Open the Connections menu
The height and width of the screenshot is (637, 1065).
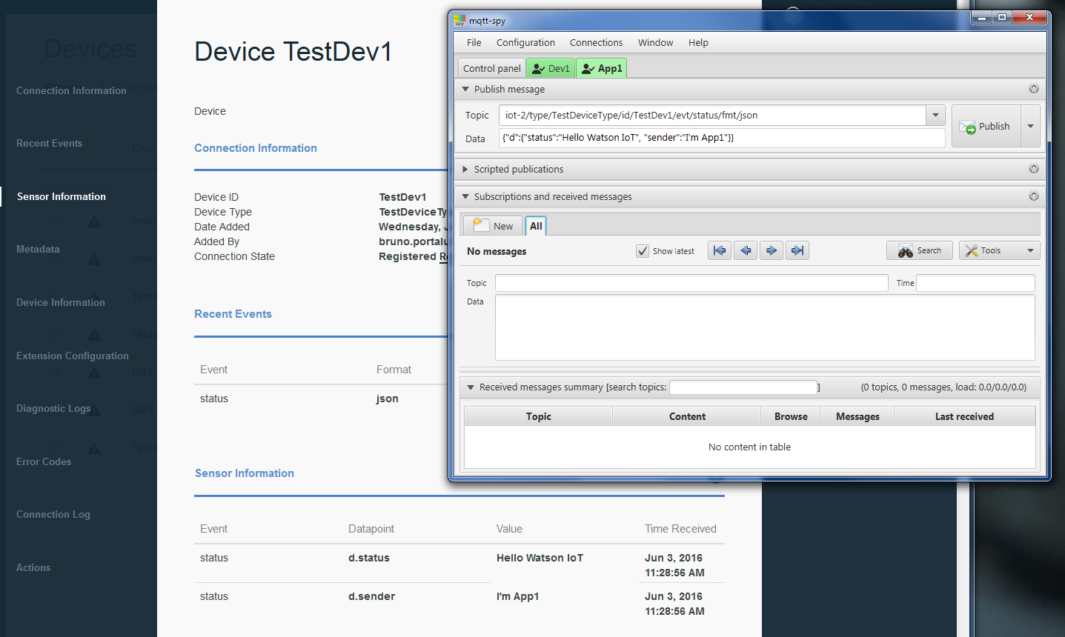(596, 42)
